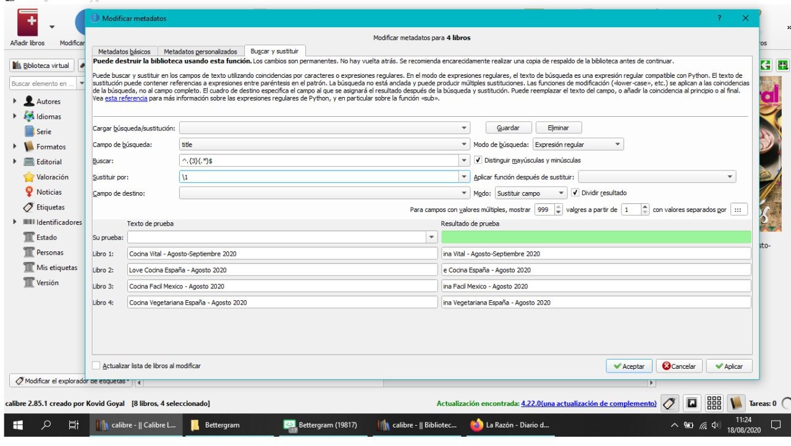Select the Serie category icon
Screen dimensions: 791x446
click(x=29, y=132)
